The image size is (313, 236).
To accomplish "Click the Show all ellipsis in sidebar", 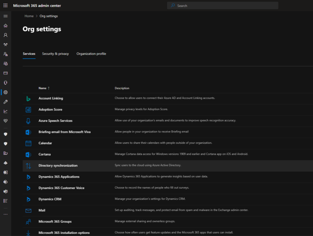I will [x=6, y=214].
